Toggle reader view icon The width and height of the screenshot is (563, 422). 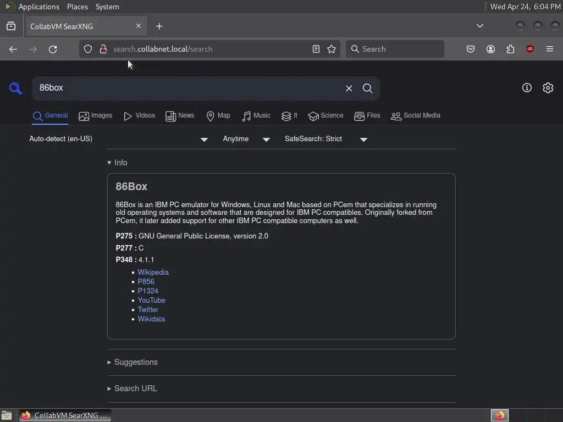point(316,49)
